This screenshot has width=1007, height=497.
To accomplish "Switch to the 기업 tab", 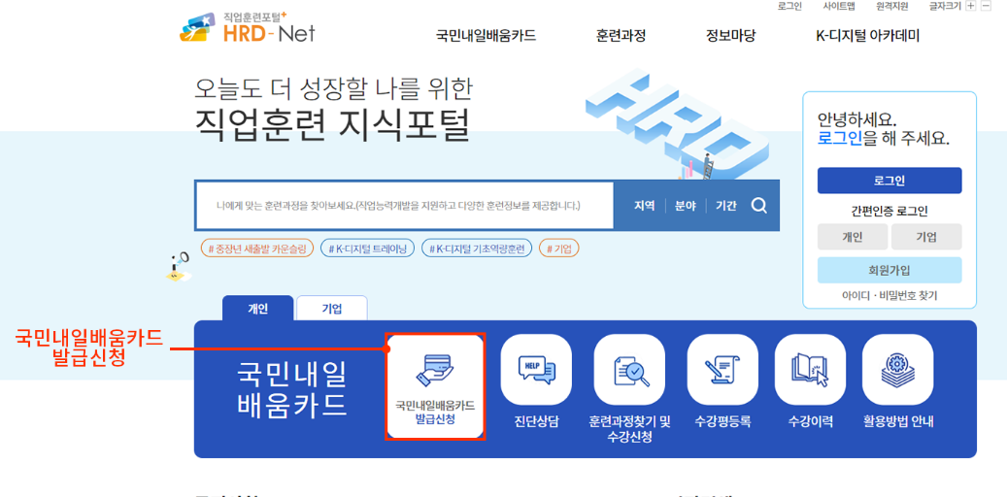I will click(x=332, y=309).
